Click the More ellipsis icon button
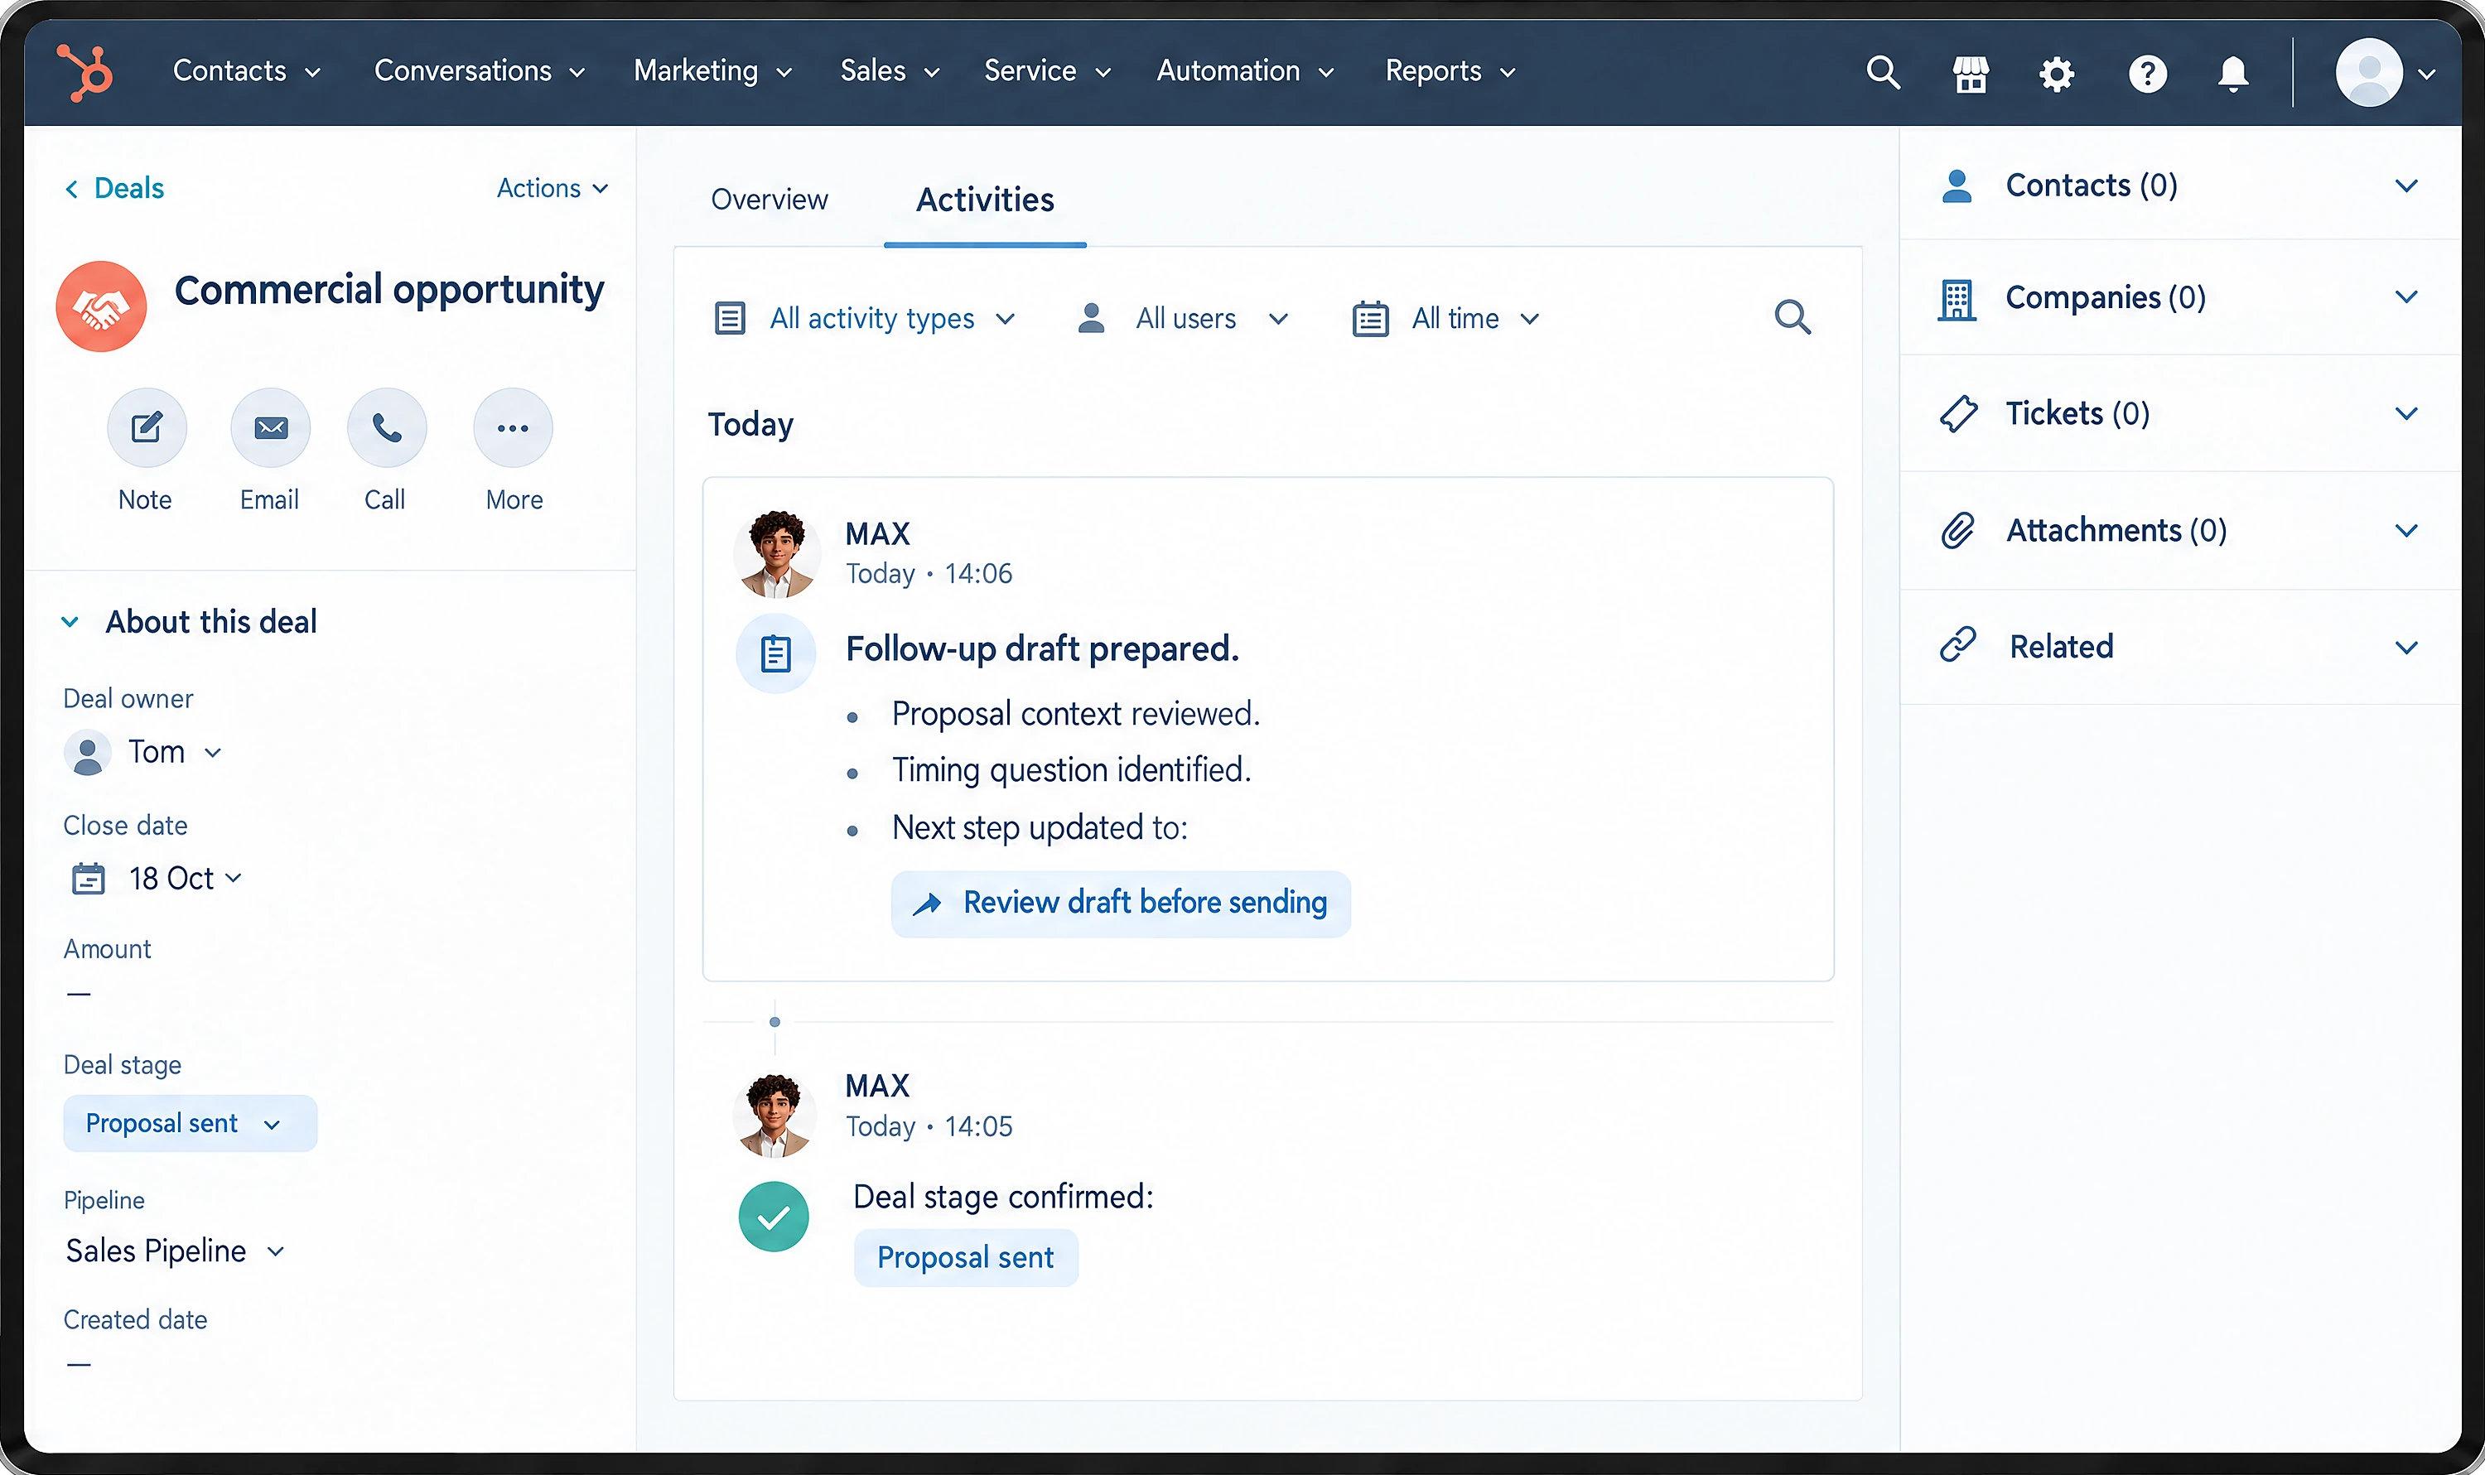This screenshot has width=2485, height=1475. coord(513,427)
